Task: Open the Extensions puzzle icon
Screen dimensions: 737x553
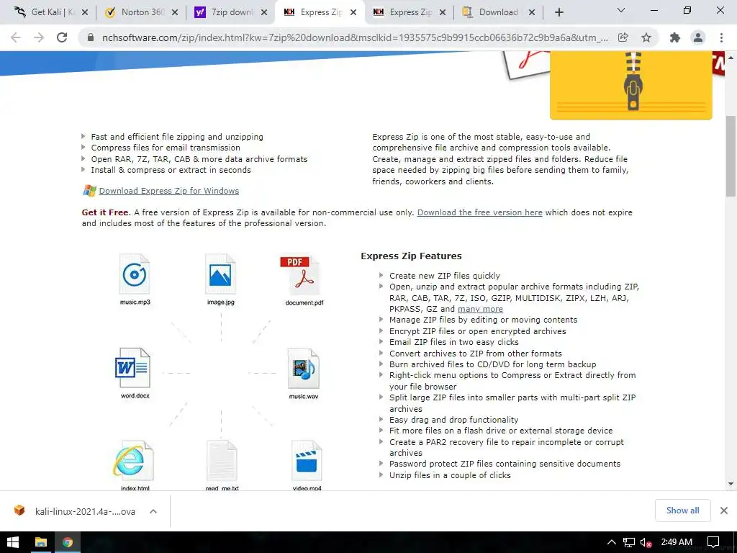Action: coord(675,37)
